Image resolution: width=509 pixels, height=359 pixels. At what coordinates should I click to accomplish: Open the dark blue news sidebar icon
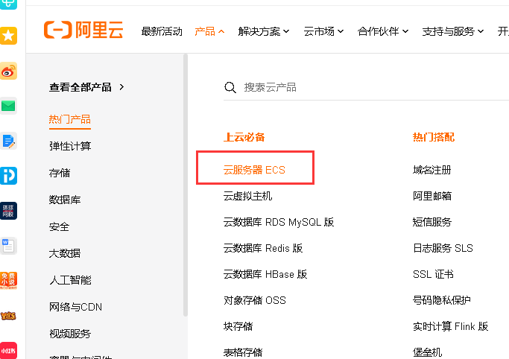click(8, 211)
